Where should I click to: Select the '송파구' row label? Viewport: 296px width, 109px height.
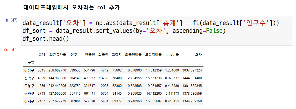[x=29, y=93]
